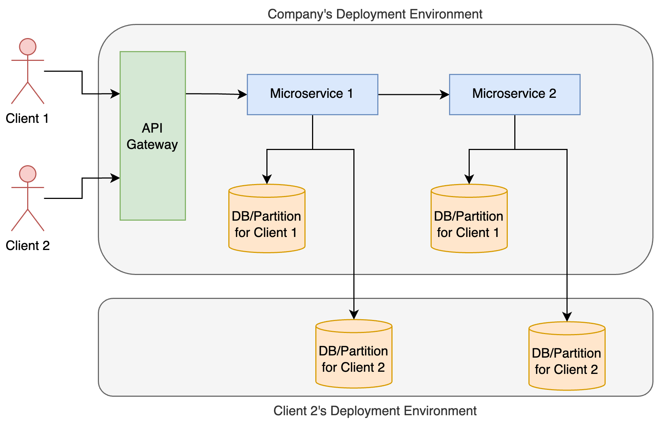Select the Microservice 1 box
The height and width of the screenshot is (425, 660).
312,95
